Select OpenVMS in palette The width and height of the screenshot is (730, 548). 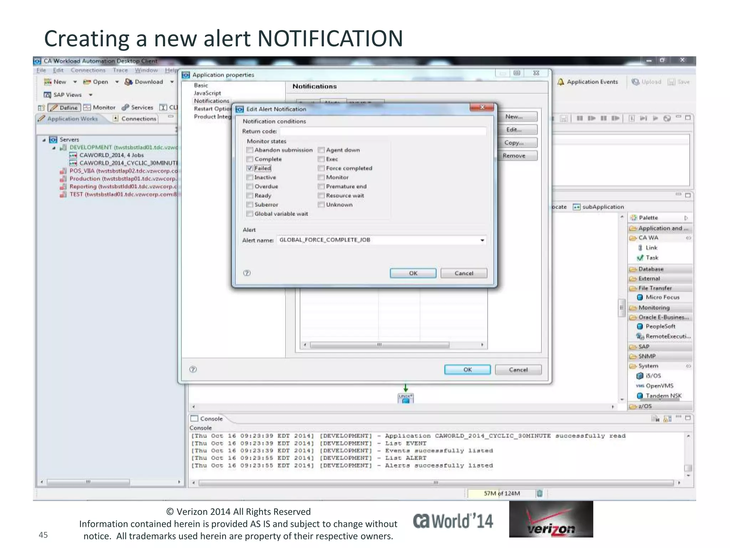pos(655,386)
